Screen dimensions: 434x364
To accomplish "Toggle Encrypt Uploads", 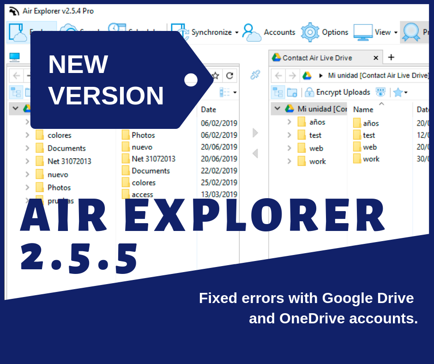I will (x=338, y=92).
